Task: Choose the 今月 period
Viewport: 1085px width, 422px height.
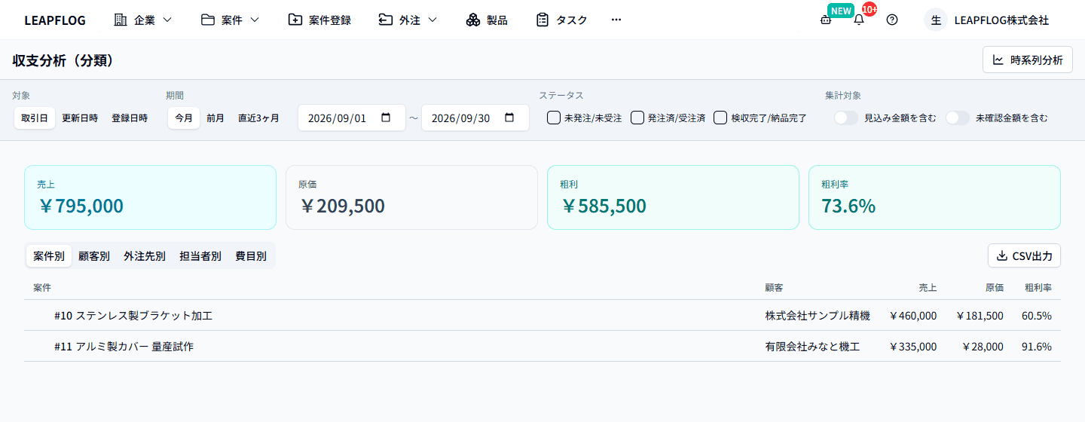Action: (184, 118)
